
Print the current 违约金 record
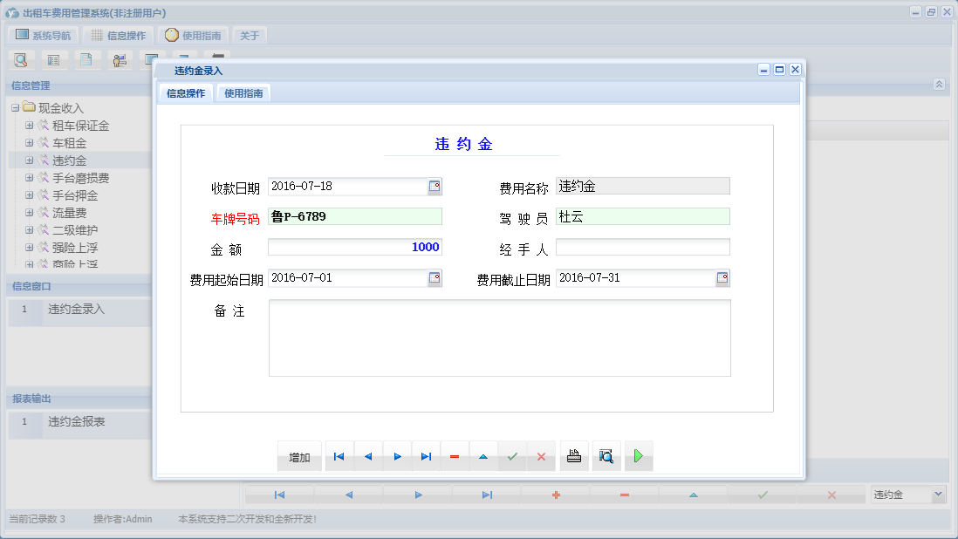(573, 455)
